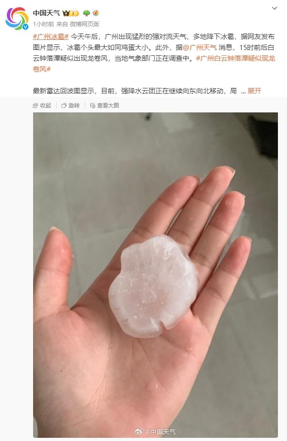Screen dimensions: 287x441
Task: Open the post options chevron dropdown
Action: coord(275,8)
